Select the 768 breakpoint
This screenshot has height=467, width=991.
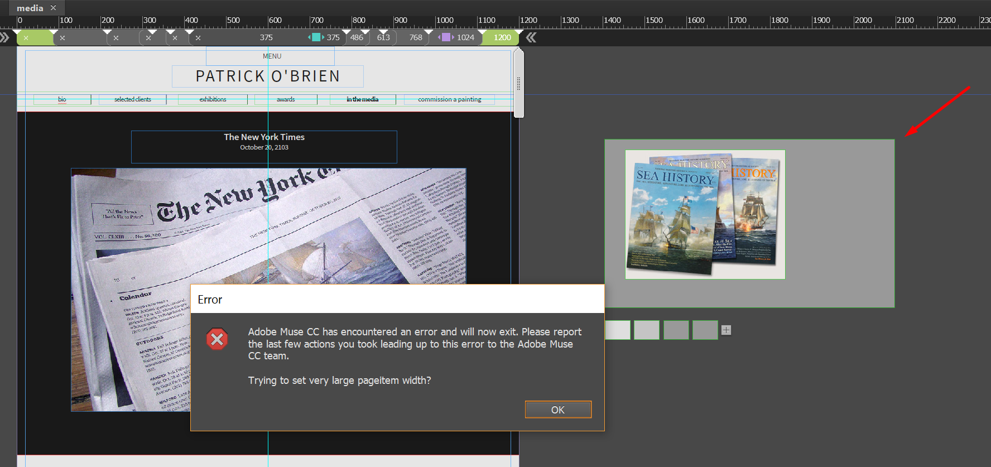point(416,37)
